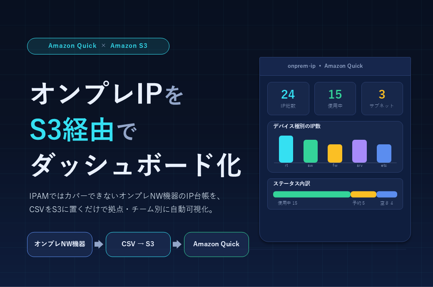Click the 使用中 15 legend label

287,203
